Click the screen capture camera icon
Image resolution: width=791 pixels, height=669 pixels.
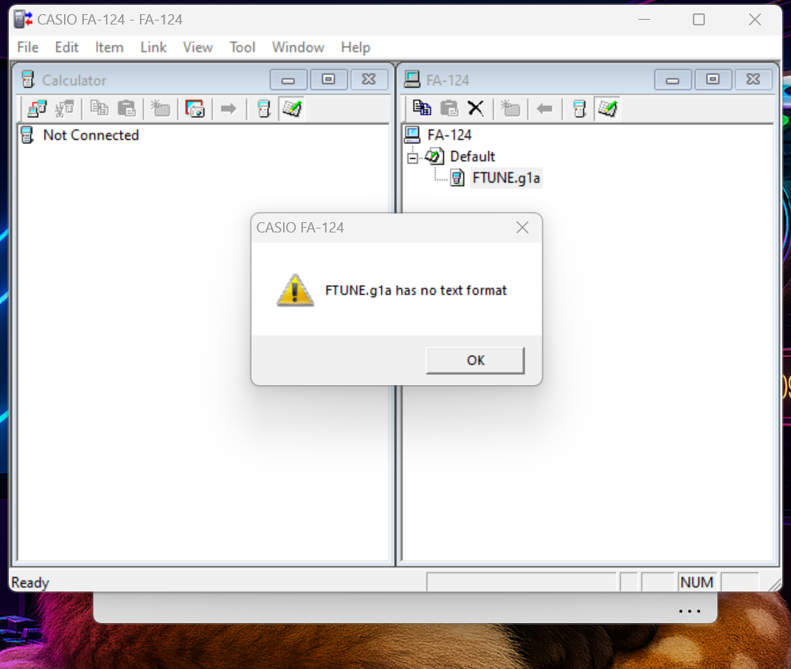coord(195,108)
